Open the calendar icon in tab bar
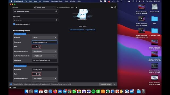The height and width of the screenshot is (95, 170). click(x=112, y=7)
